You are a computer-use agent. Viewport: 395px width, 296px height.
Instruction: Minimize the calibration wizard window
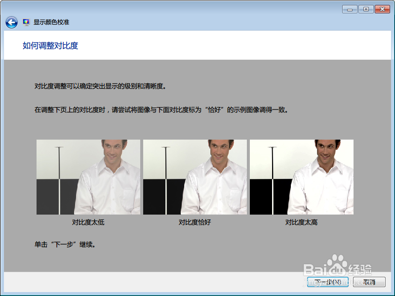349,8
